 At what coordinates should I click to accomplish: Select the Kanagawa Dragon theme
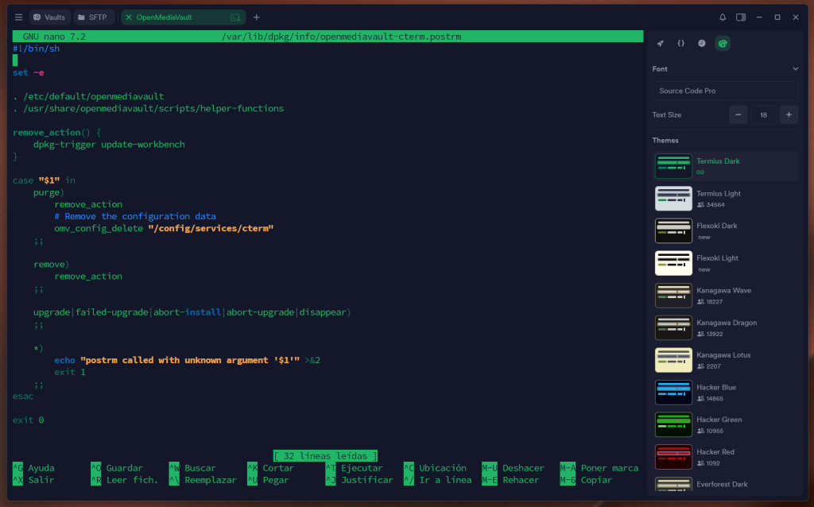point(724,327)
